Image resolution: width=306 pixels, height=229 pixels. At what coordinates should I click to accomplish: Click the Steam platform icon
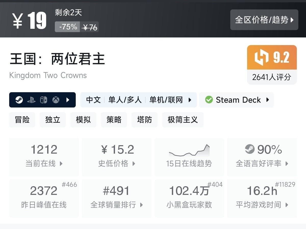pos(19,100)
